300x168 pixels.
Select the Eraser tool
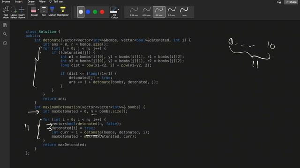click(34, 11)
